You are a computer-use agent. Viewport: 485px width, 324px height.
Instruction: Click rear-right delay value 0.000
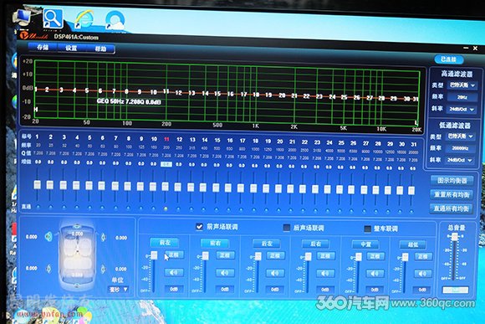point(121,269)
